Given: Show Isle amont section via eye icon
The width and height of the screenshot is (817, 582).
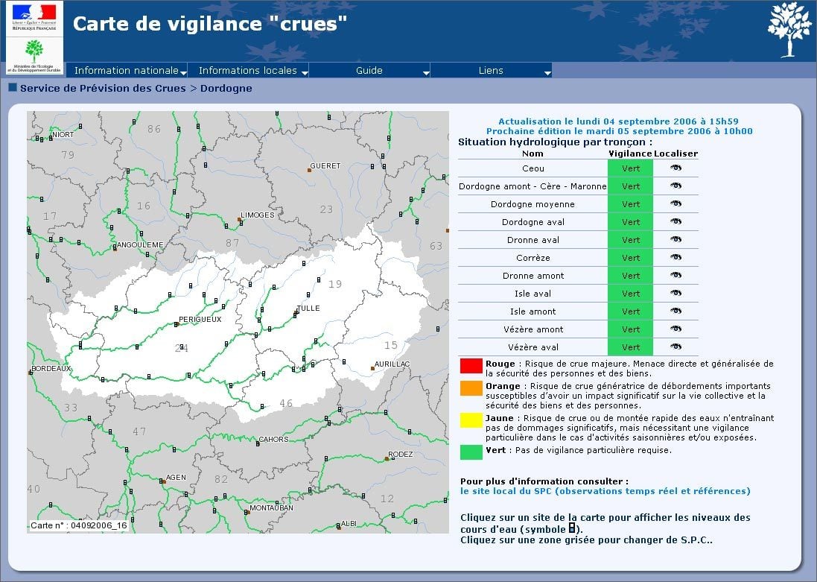Looking at the screenshot, I should pyautogui.click(x=675, y=311).
